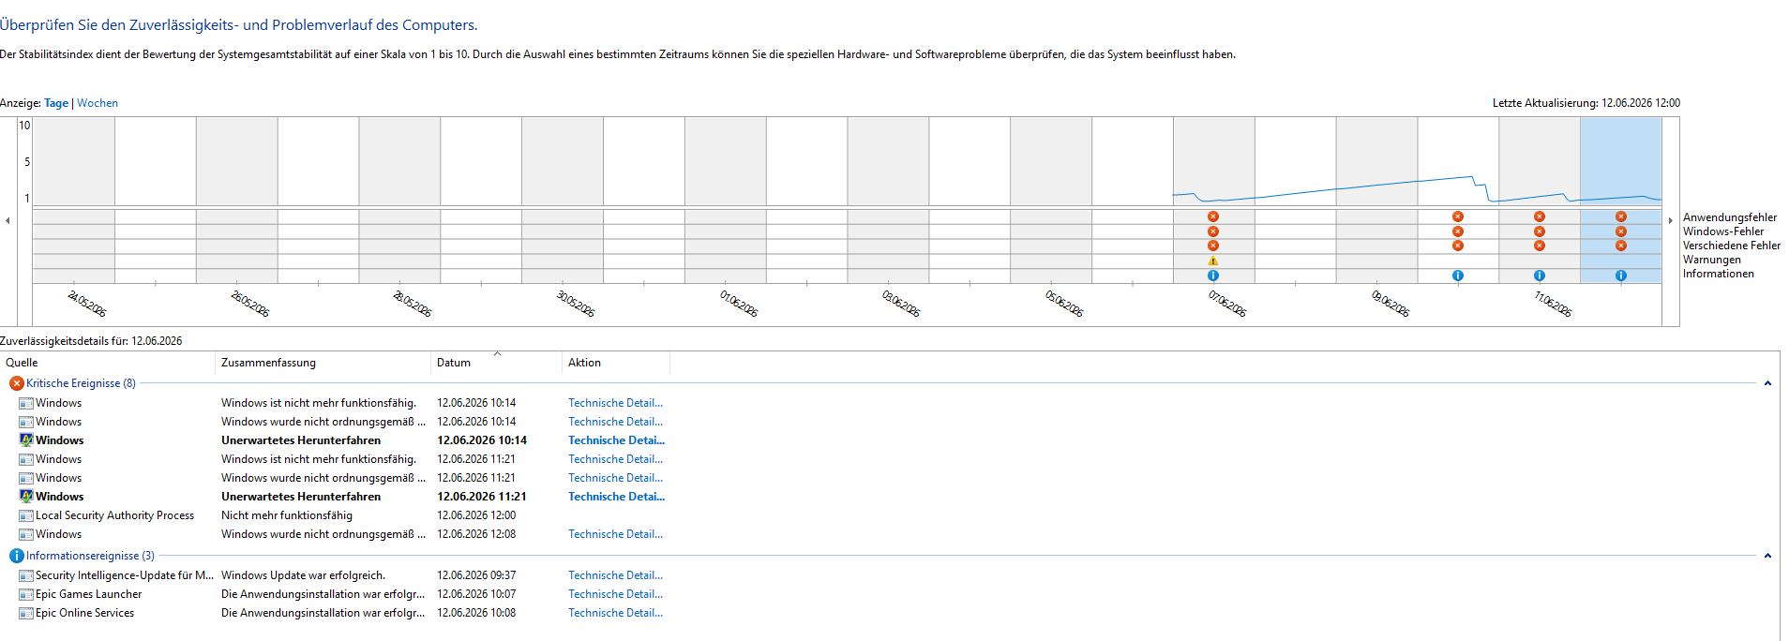Click the 'Zuverlässigkeitsdetails für: 12.06.2026' heading
Viewport: 1789px width, 641px height.
point(91,341)
